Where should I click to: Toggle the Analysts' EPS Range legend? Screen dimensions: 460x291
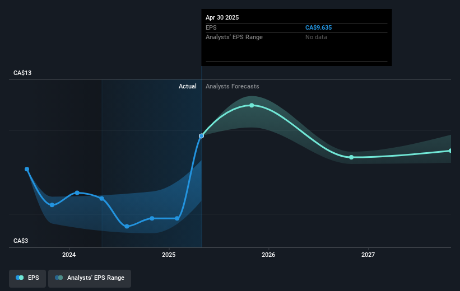(x=90, y=278)
